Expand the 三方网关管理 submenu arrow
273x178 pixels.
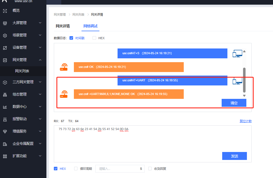tap(40, 82)
